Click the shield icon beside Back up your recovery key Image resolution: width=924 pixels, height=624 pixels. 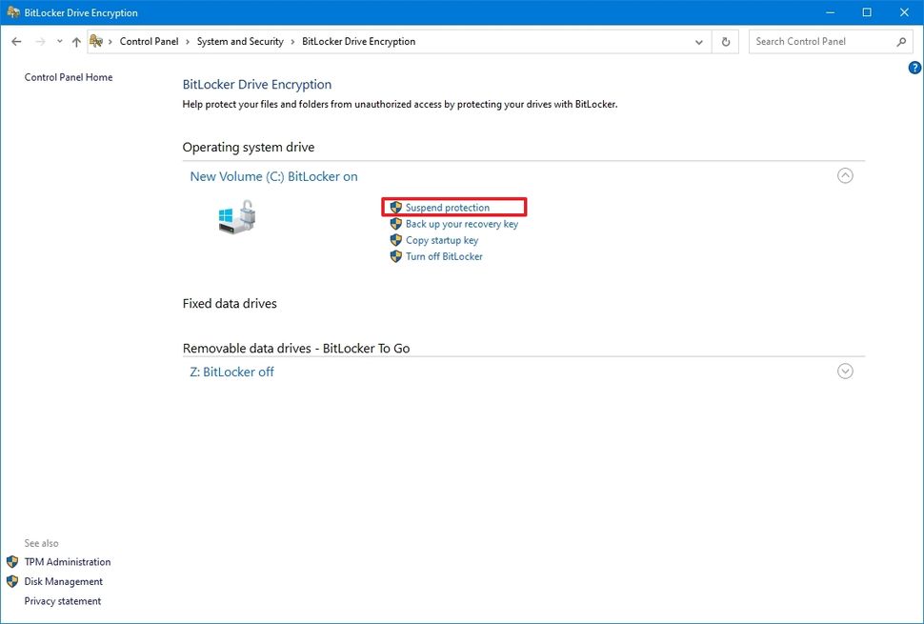point(394,224)
